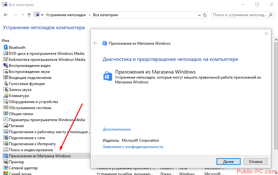
Task: Click the Общие папки icon
Action: click(x=6, y=113)
